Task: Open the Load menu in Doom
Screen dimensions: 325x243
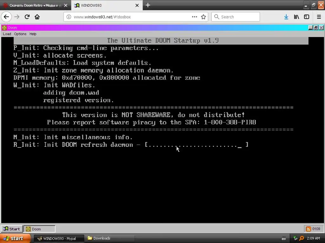Action: tap(7, 34)
